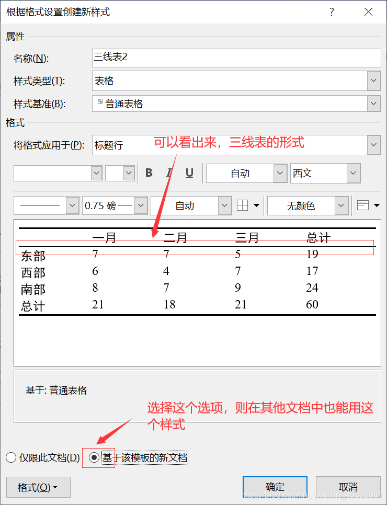387x505 pixels.
Task: Click the help question mark
Action: click(x=332, y=12)
